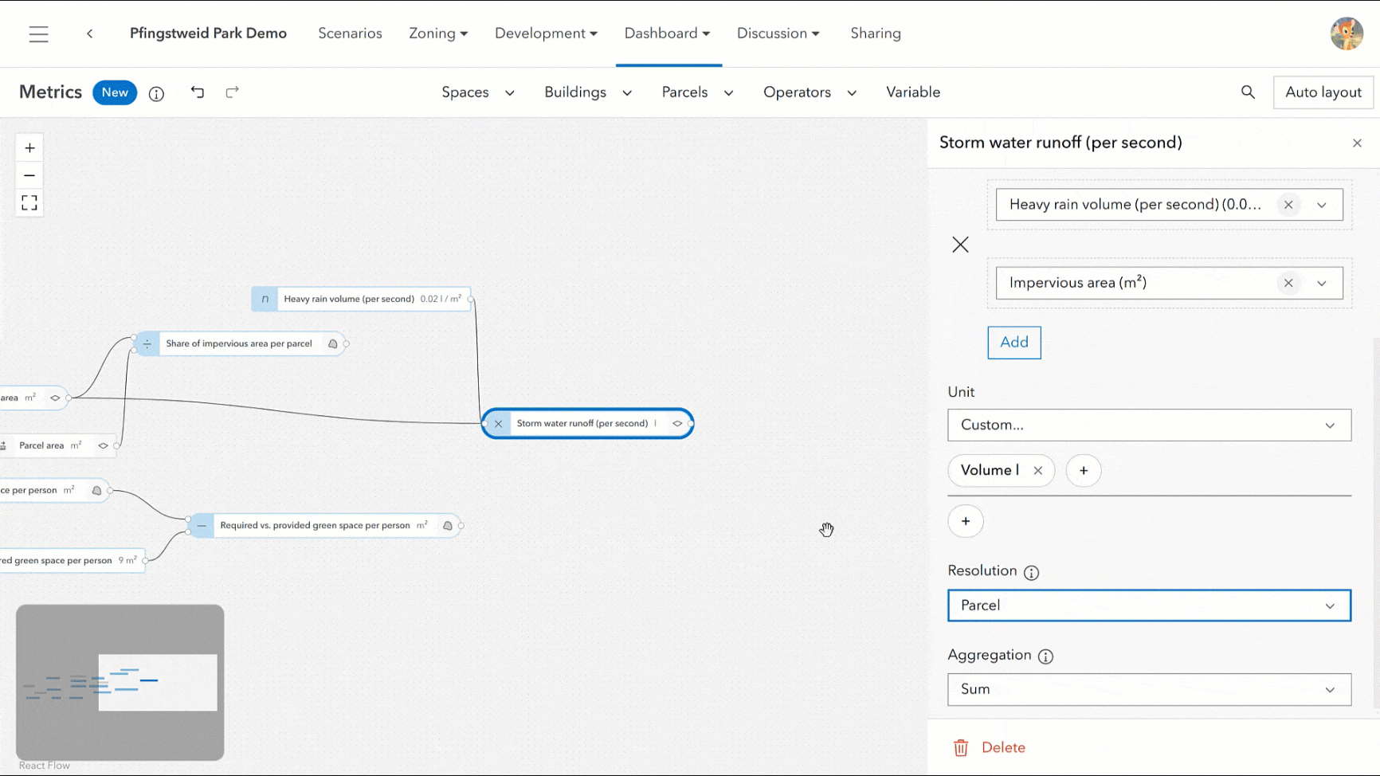
Task: Open the Aggregation Sum dropdown
Action: pos(1149,689)
